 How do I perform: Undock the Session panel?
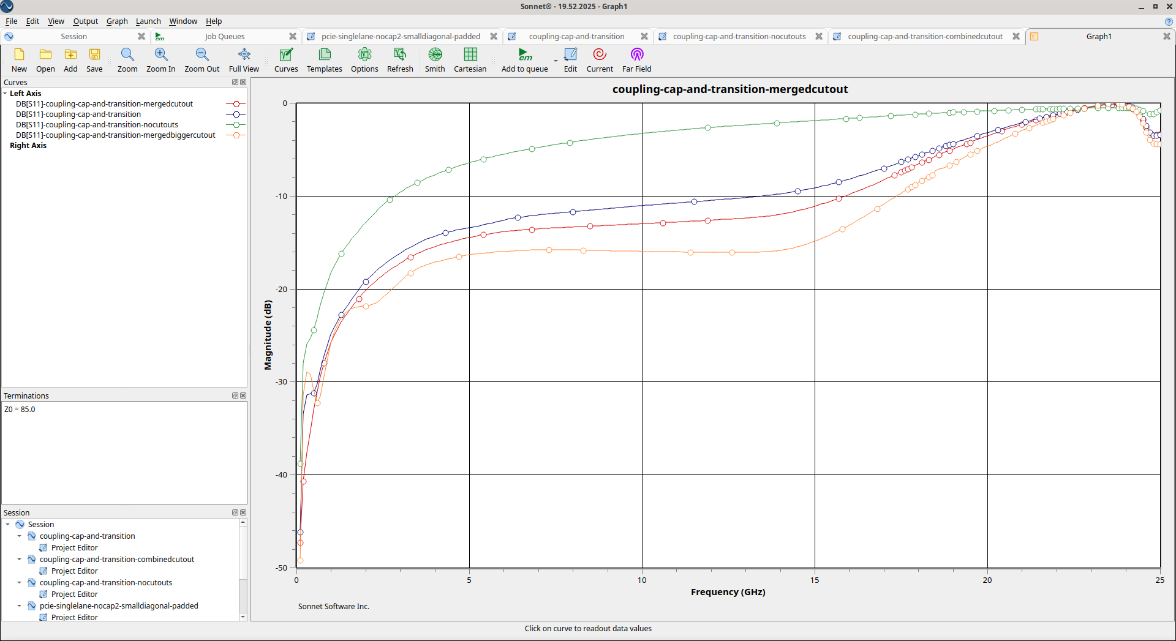click(x=235, y=512)
